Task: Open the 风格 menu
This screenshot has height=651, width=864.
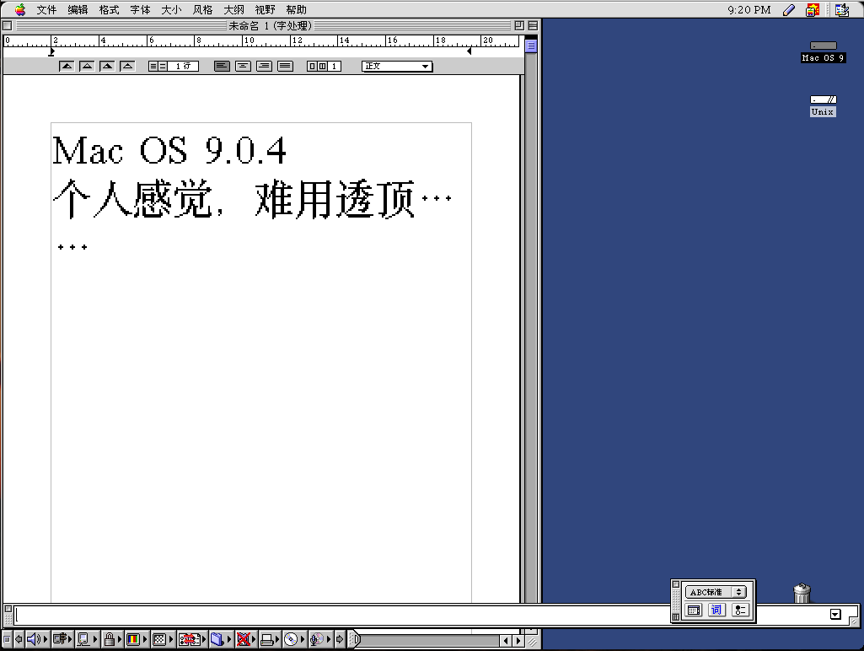Action: coord(203,9)
